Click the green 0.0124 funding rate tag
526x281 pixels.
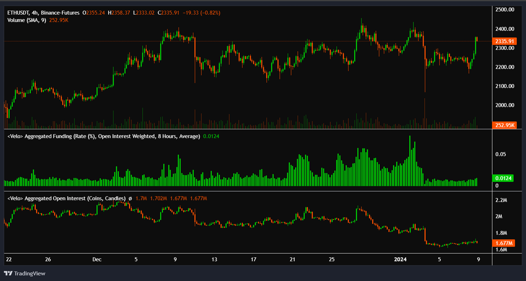503,178
